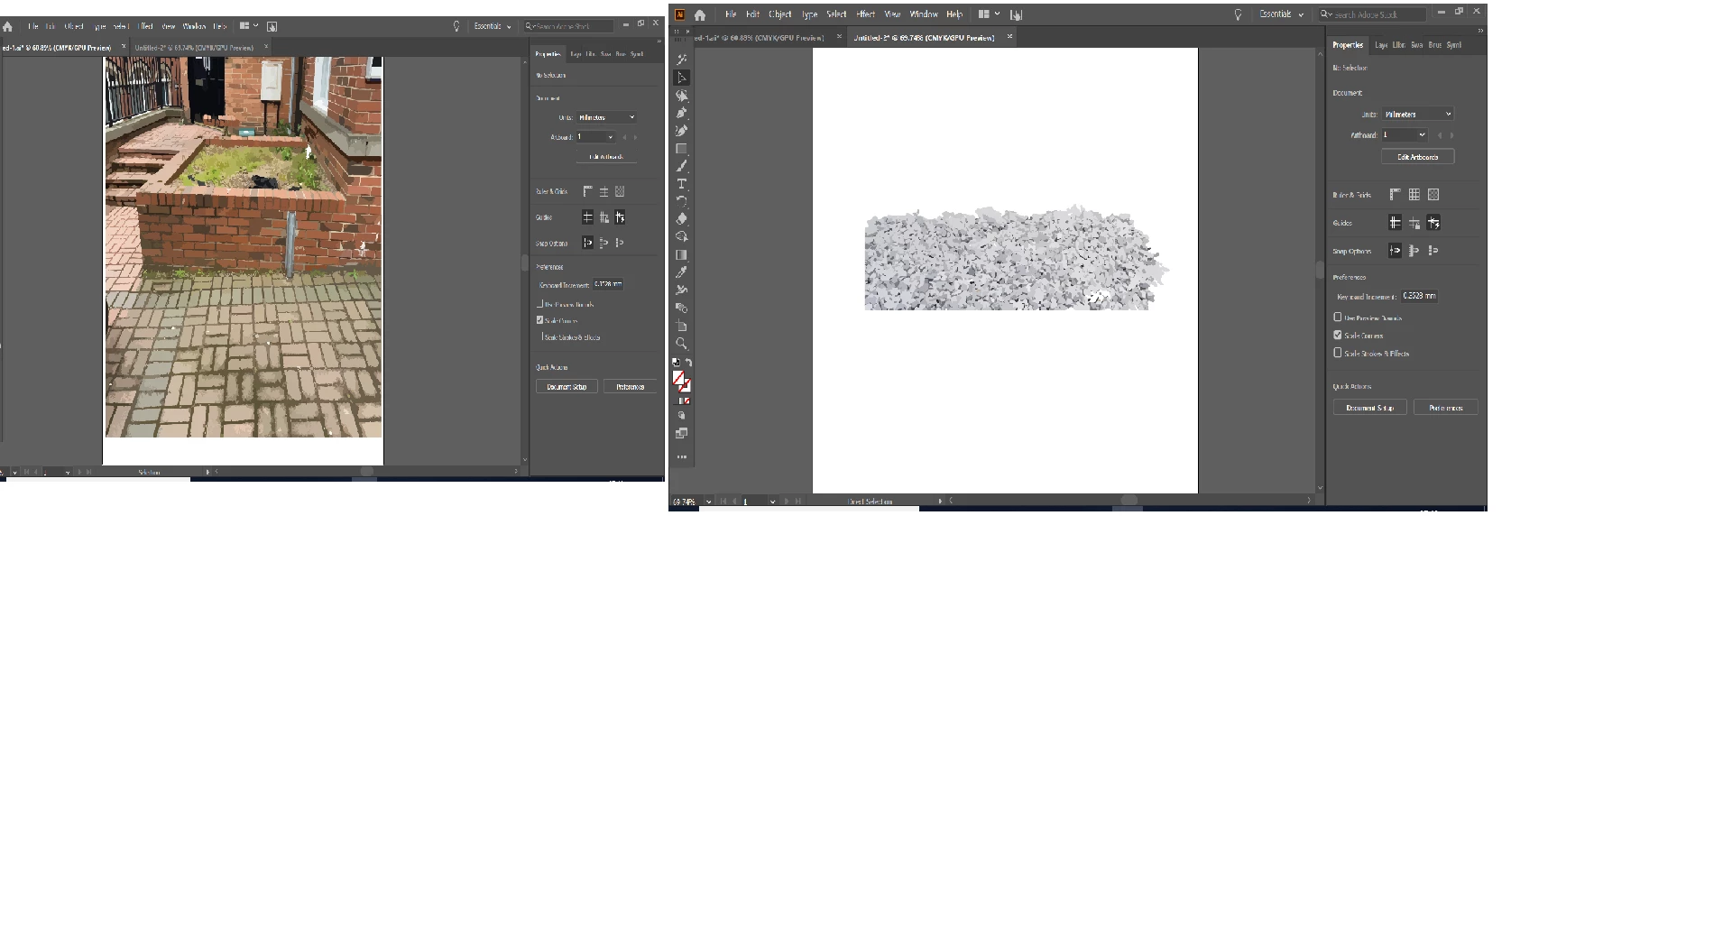The image size is (1732, 930).
Task: Change screen mode icon in right toolbar
Action: click(682, 434)
